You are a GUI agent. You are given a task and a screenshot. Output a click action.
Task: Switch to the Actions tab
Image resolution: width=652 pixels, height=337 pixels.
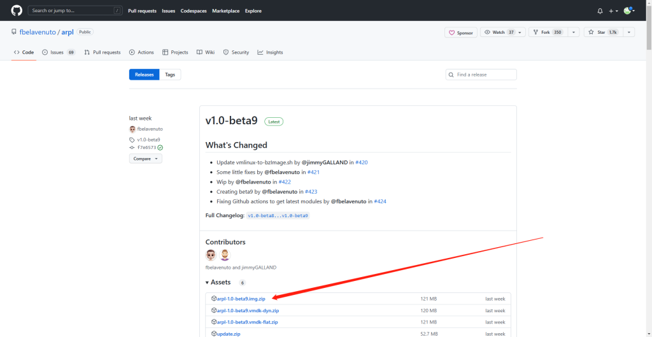tap(141, 52)
